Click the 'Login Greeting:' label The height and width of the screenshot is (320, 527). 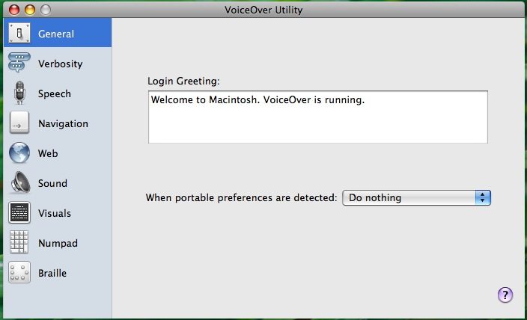[x=183, y=81]
